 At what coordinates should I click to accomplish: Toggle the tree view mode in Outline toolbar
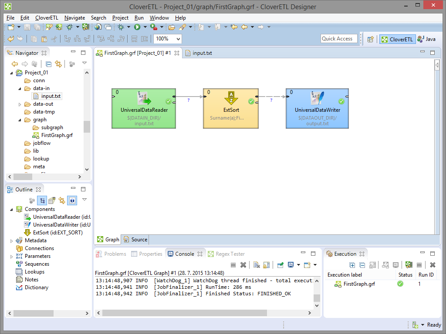[42, 200]
